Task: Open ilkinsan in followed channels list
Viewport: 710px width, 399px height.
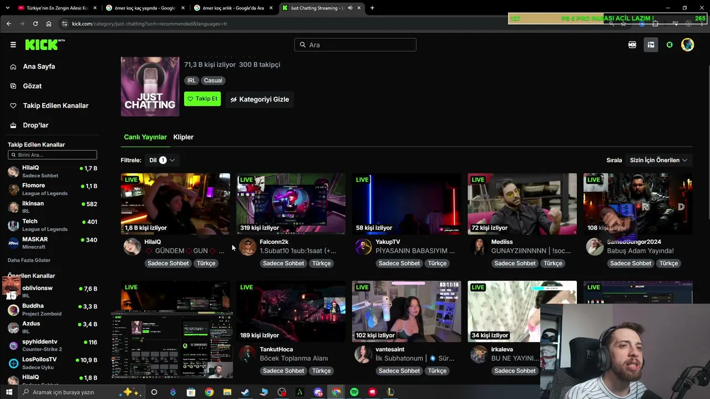Action: pos(53,207)
